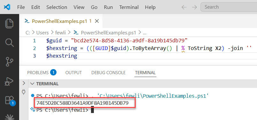Click the '%' alias with squiggle warning
This screenshot has width=257, height=120.
click(183, 49)
